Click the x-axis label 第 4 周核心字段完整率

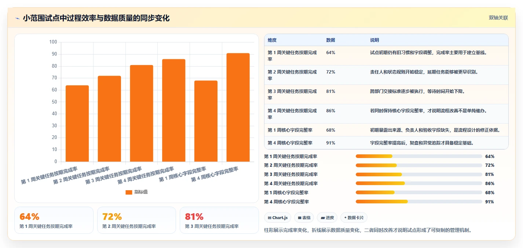(x=215, y=174)
